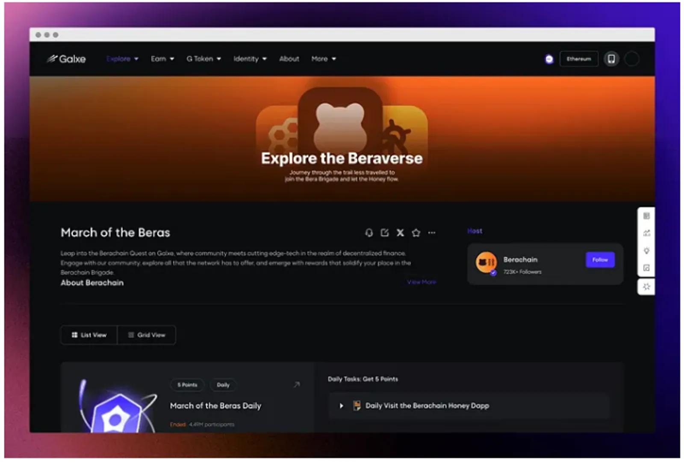Select the Ethereum network button
Screen dimensions: 684x464
click(x=579, y=59)
